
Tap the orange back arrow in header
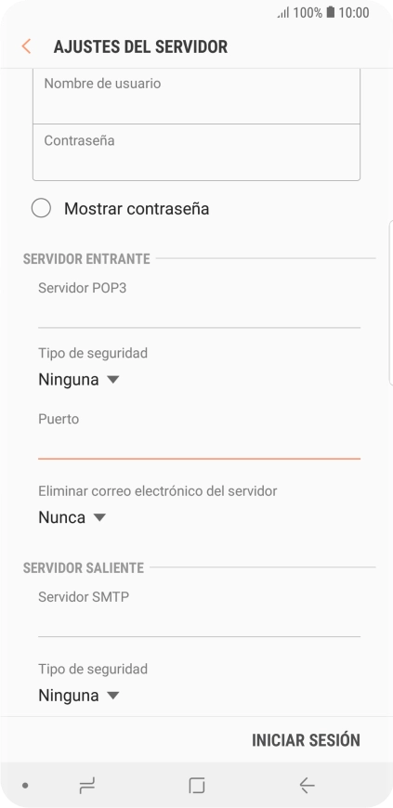click(26, 46)
